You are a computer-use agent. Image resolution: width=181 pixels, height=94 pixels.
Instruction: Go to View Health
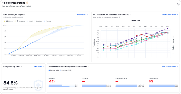[39, 66]
